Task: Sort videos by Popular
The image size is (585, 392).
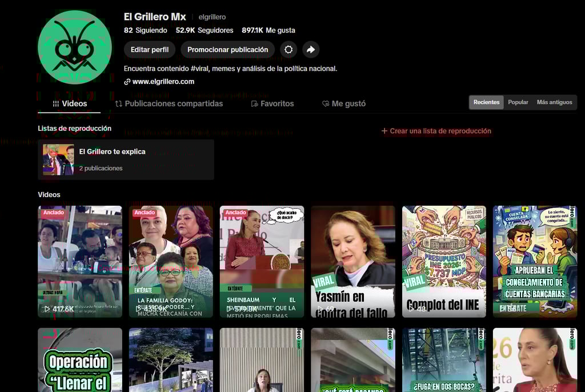Action: [x=518, y=102]
